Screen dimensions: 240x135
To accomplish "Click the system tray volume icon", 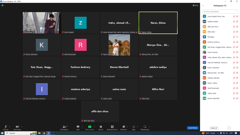I will pos(226,133).
